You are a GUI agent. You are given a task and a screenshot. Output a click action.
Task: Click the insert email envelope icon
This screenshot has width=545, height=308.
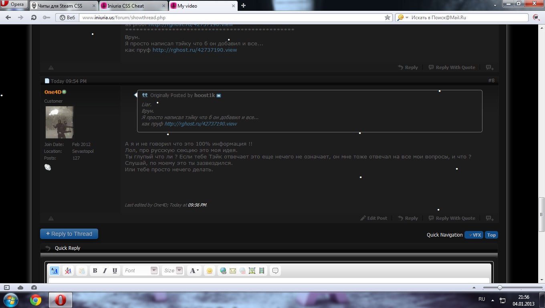click(x=233, y=271)
